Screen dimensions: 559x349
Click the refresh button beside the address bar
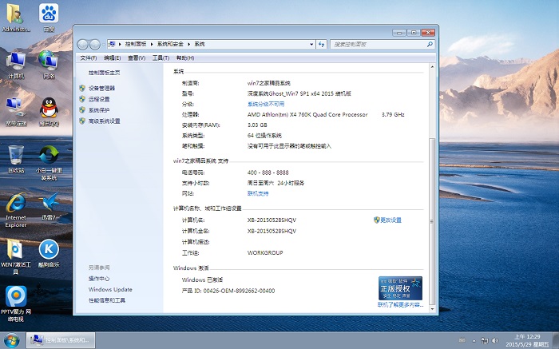[x=321, y=44]
